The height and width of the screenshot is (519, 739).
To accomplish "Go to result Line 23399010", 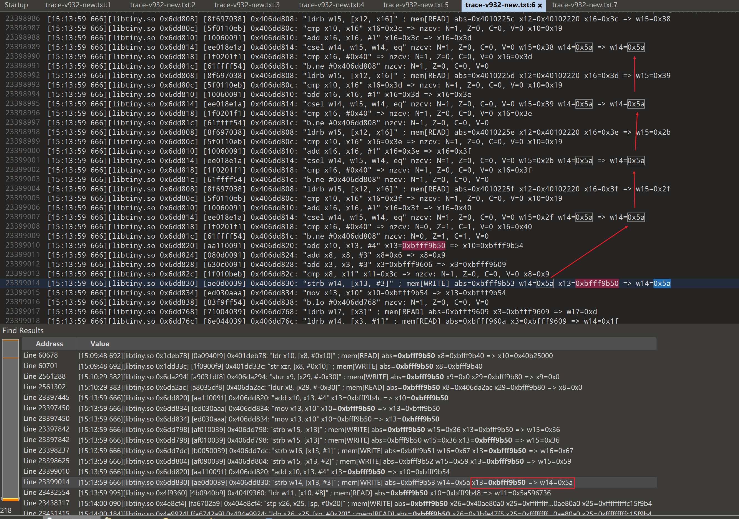I will 339,472.
